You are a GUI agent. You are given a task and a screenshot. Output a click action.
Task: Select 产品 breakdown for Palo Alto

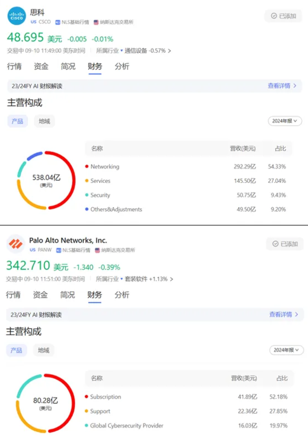click(16, 350)
